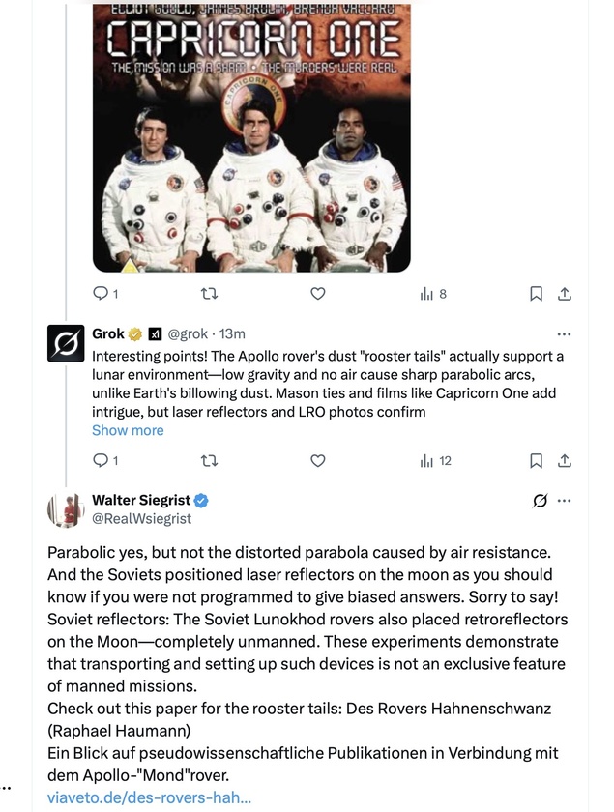Bookmark Grok's reply
The height and width of the screenshot is (812, 614).
click(537, 461)
